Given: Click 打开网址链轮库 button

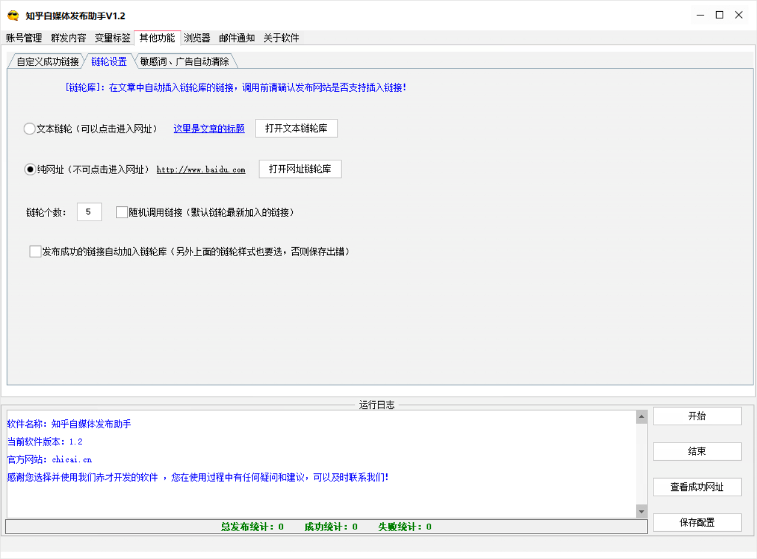Looking at the screenshot, I should coord(300,169).
